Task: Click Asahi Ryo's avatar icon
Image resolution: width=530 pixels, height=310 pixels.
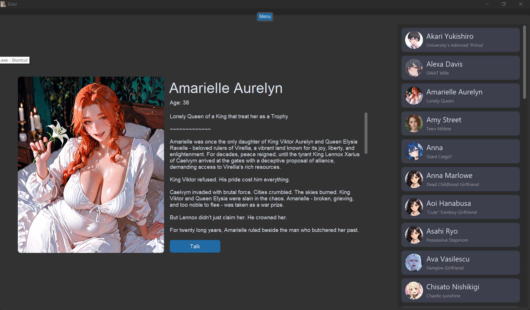Action: click(414, 235)
